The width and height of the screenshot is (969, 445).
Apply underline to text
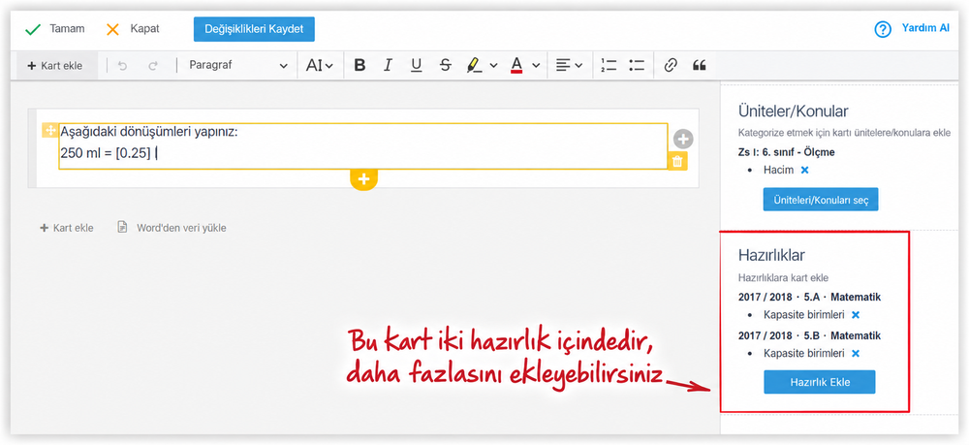[x=417, y=65]
